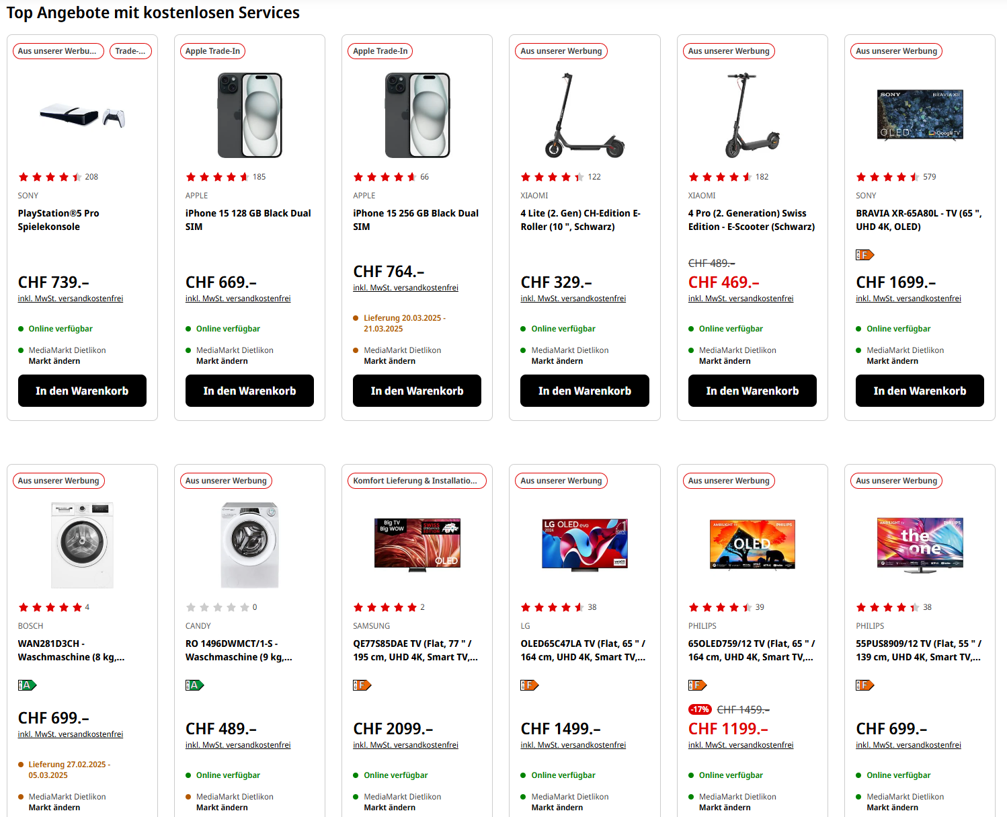Open the LG OLED65C47LA product title
The width and height of the screenshot is (1007, 817).
pos(583,650)
